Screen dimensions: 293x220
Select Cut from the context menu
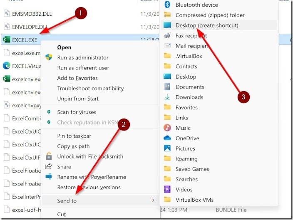[62, 214]
